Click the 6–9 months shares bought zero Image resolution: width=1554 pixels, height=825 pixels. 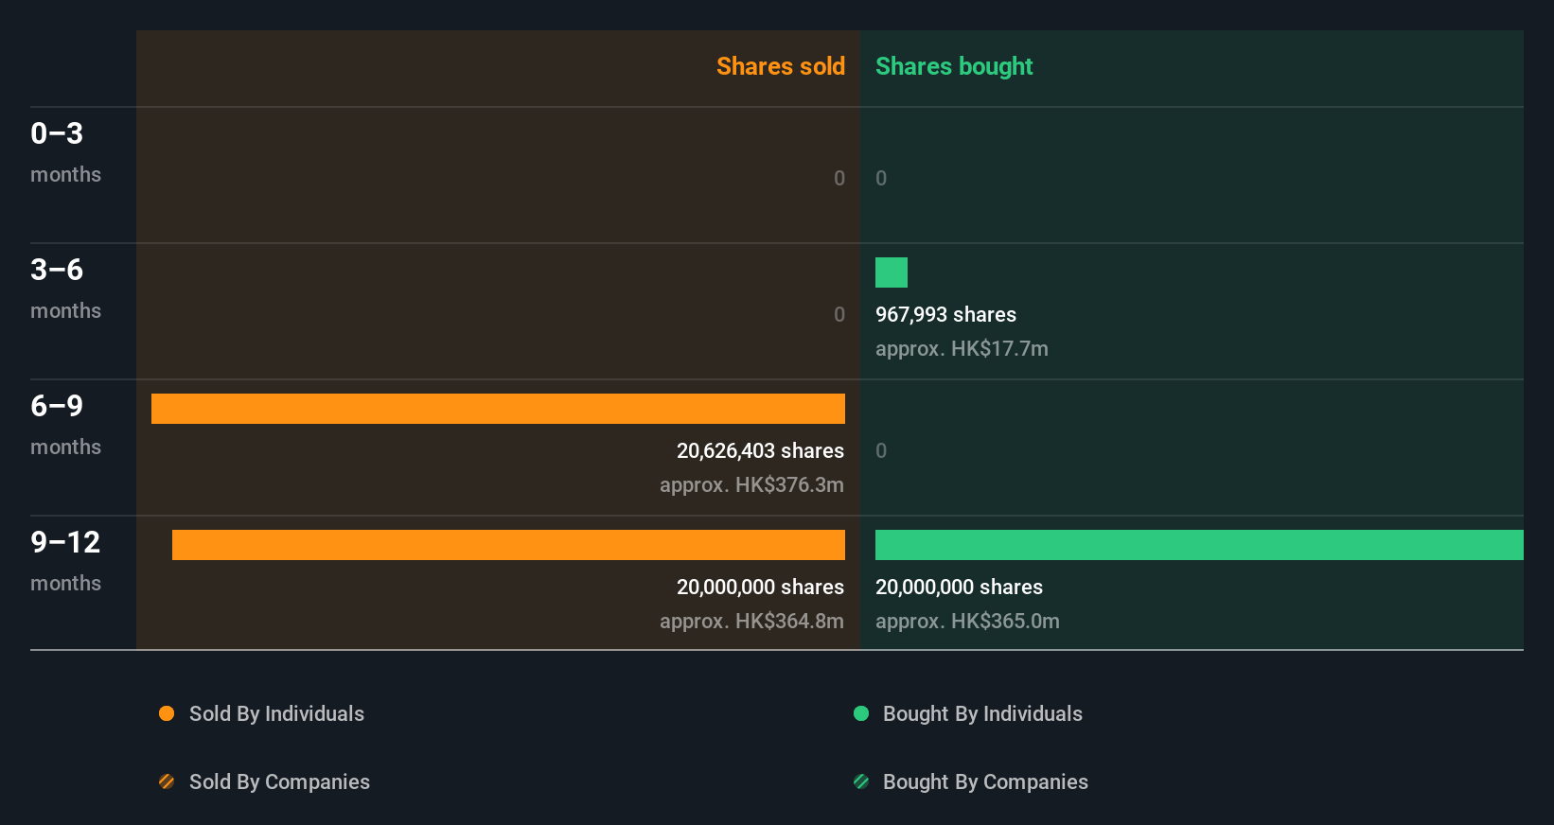pyautogui.click(x=881, y=451)
